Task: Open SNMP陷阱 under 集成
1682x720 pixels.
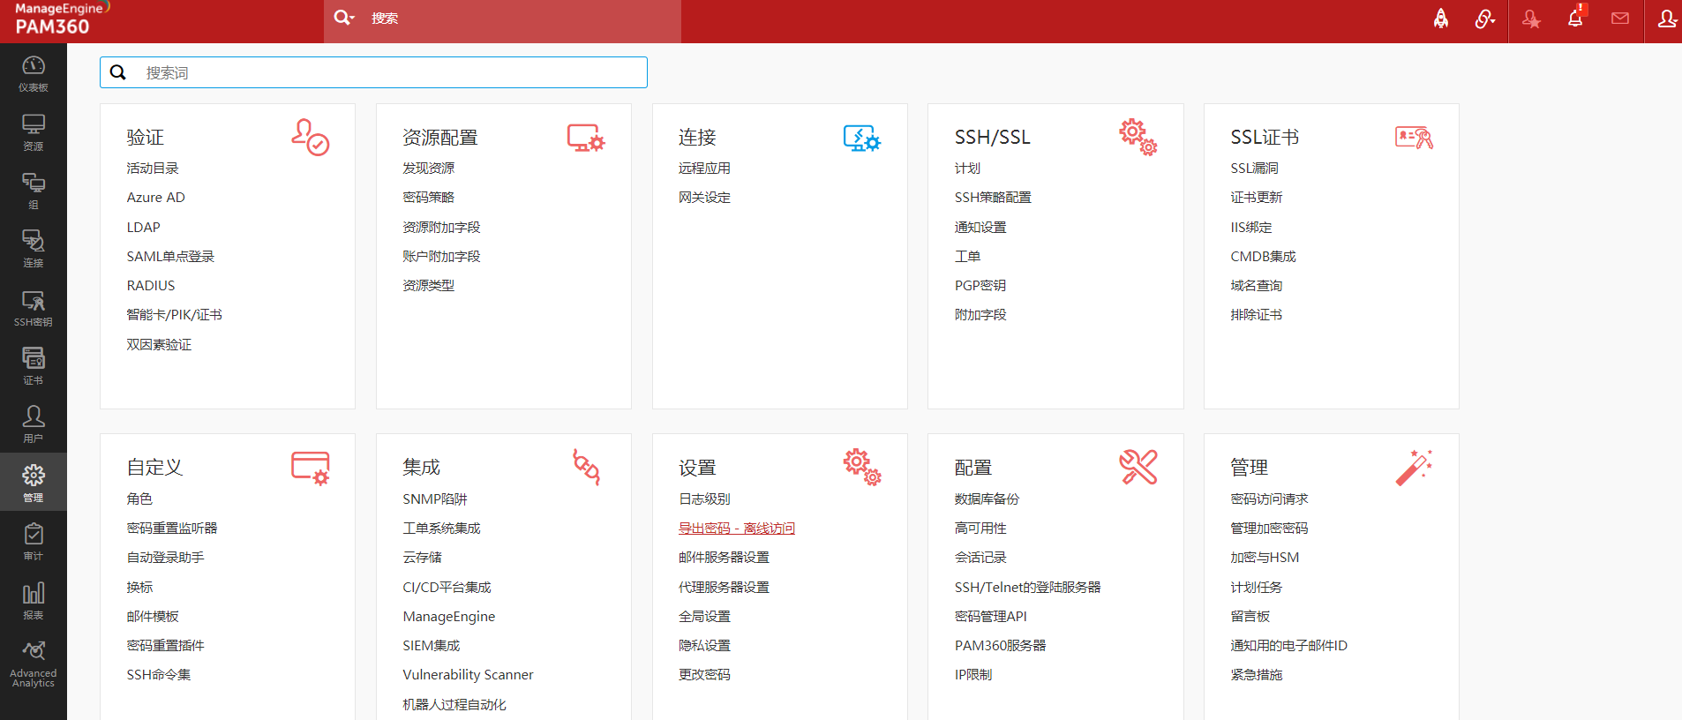Action: 435,499
